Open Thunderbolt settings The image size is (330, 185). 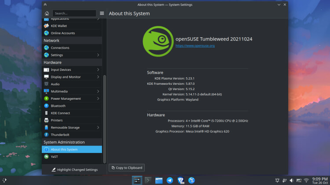click(72, 135)
